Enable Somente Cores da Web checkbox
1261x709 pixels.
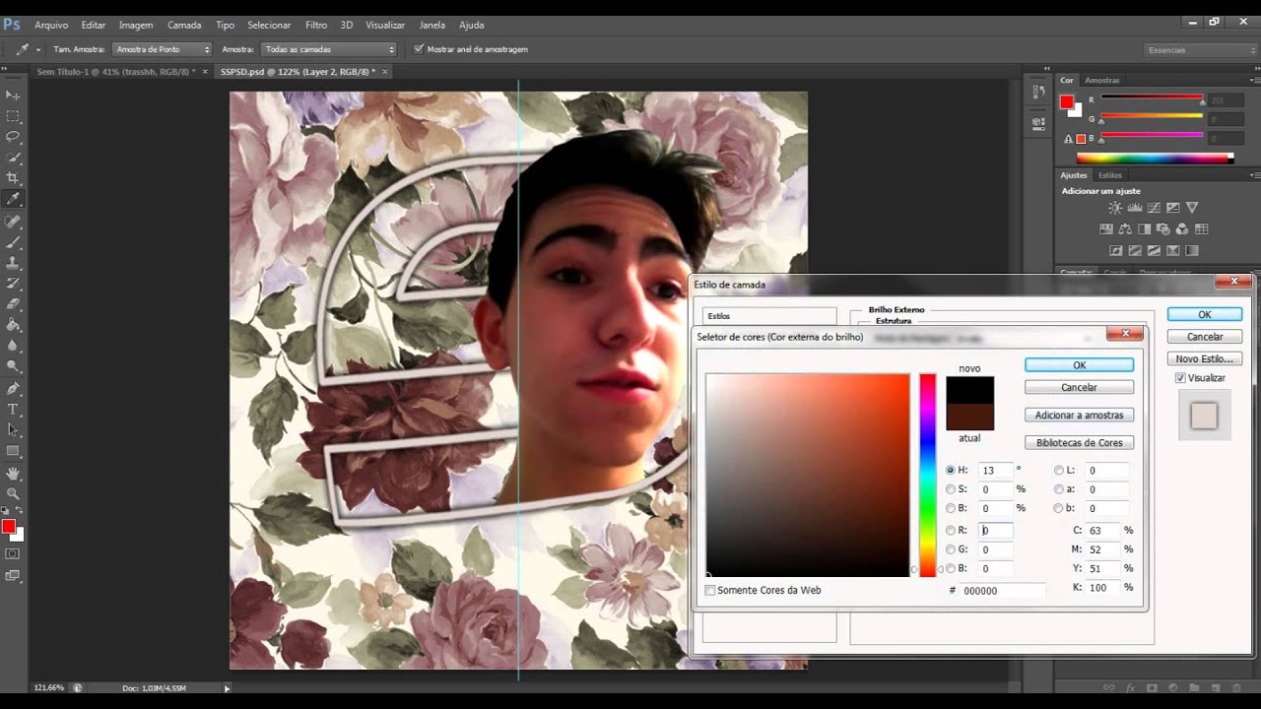click(x=710, y=591)
